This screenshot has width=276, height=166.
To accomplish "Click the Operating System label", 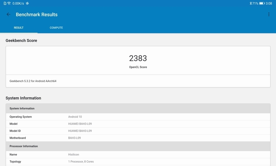I will (21, 117).
